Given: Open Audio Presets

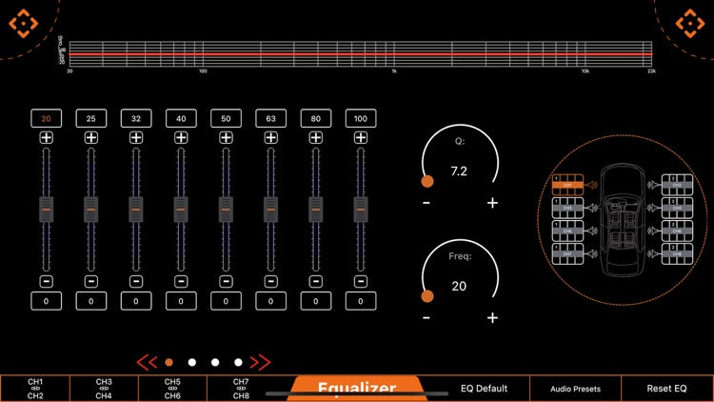Looking at the screenshot, I should coord(576,389).
